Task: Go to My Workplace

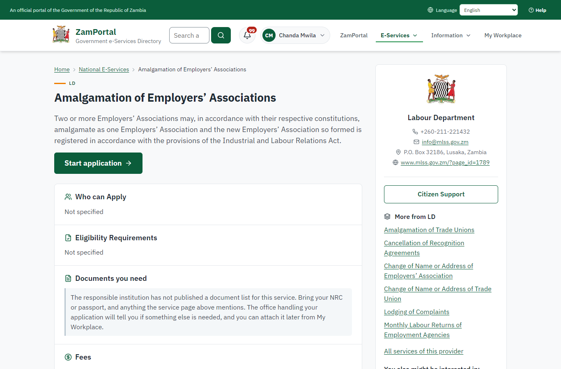Action: coord(503,35)
